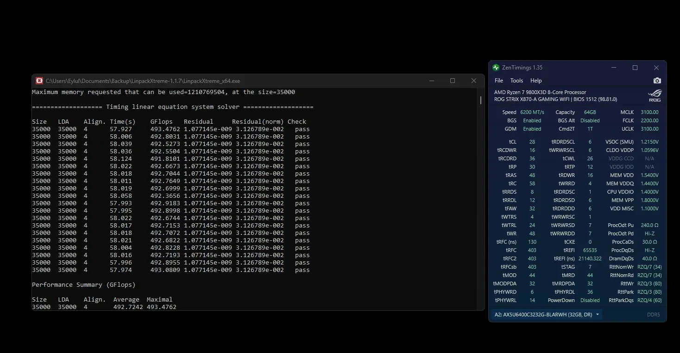Image resolution: width=680 pixels, height=353 pixels.
Task: Click the ROG logo in ZenTimings
Action: pyautogui.click(x=655, y=95)
